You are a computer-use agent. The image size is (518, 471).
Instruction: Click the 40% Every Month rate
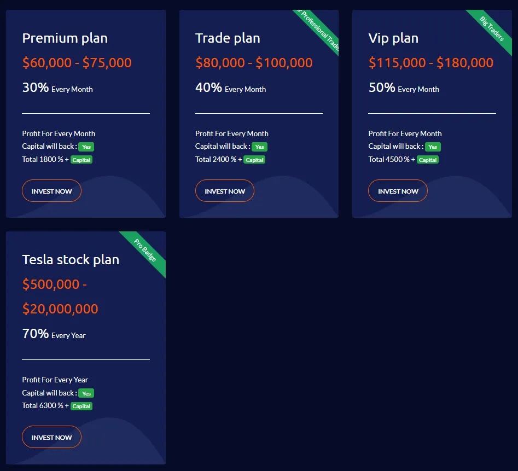pyautogui.click(x=230, y=88)
